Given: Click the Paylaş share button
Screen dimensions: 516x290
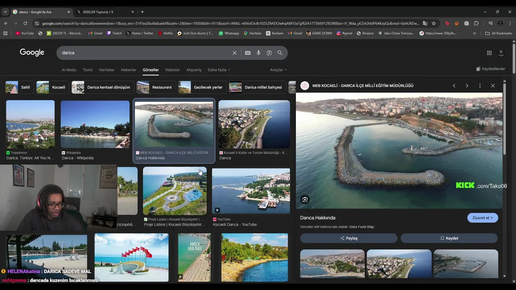Looking at the screenshot, I should click(349, 238).
